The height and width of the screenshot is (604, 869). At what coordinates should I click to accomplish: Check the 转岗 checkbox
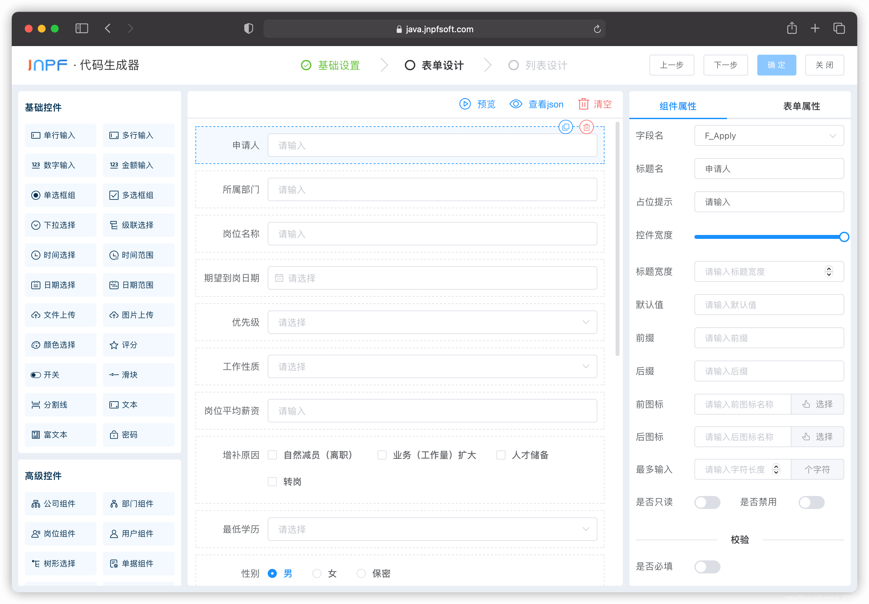pos(272,481)
